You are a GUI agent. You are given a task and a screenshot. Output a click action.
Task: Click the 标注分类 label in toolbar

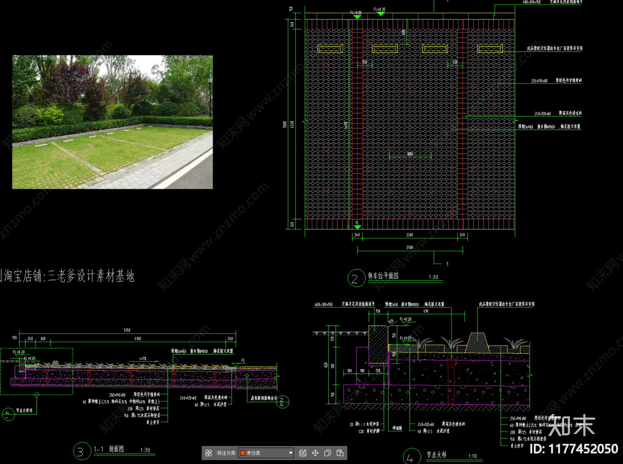[226, 453]
